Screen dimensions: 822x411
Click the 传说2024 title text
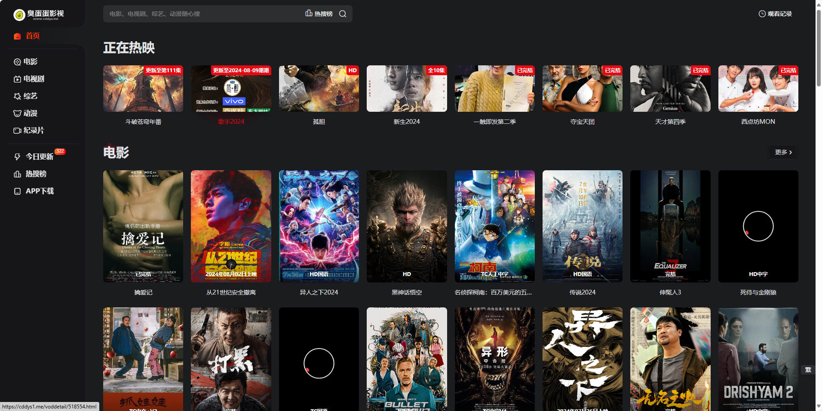[583, 292]
